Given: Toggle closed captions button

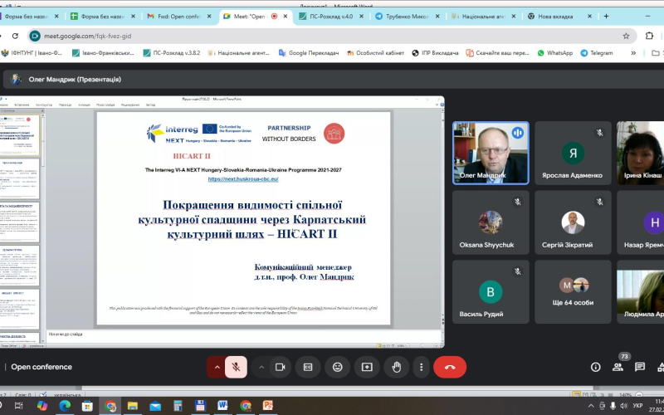Looking at the screenshot, I should pyautogui.click(x=308, y=367).
